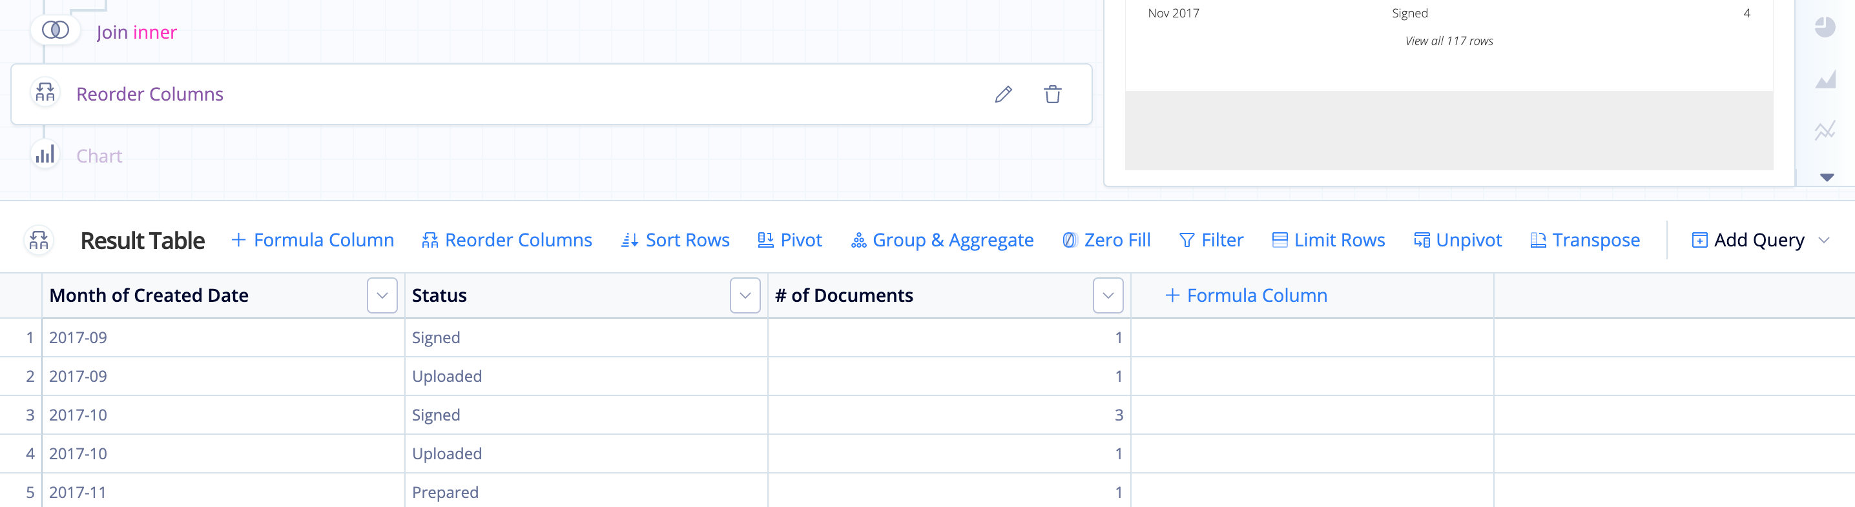Select the 2017-09 cell in row 1
The width and height of the screenshot is (1855, 507).
tap(223, 337)
